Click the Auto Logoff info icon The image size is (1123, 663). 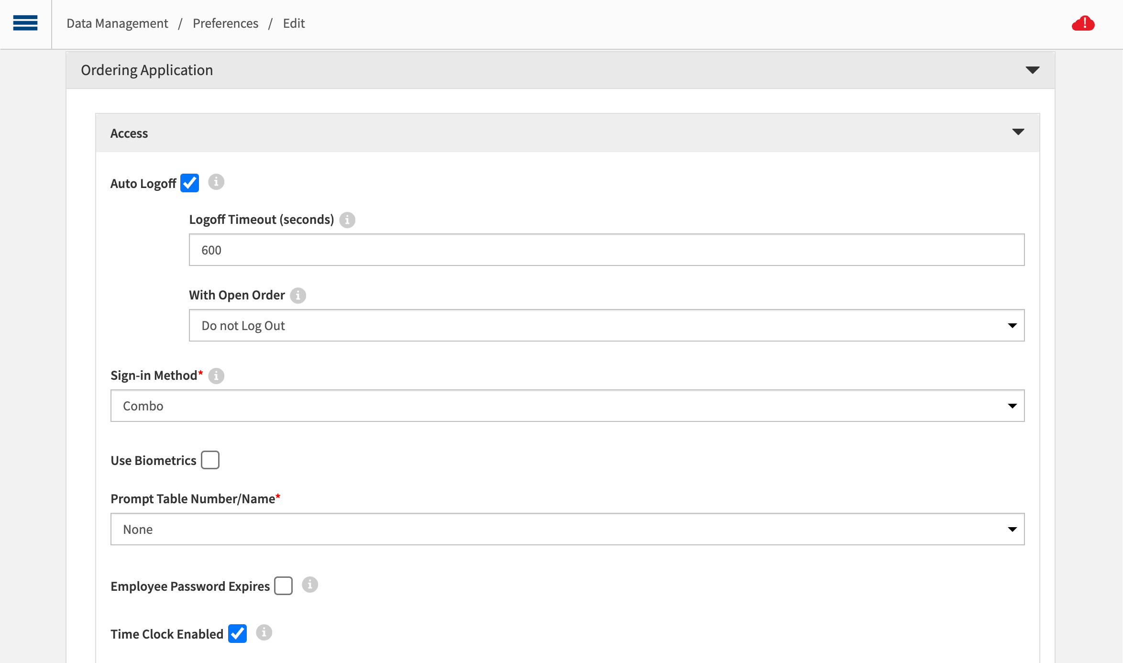216,182
